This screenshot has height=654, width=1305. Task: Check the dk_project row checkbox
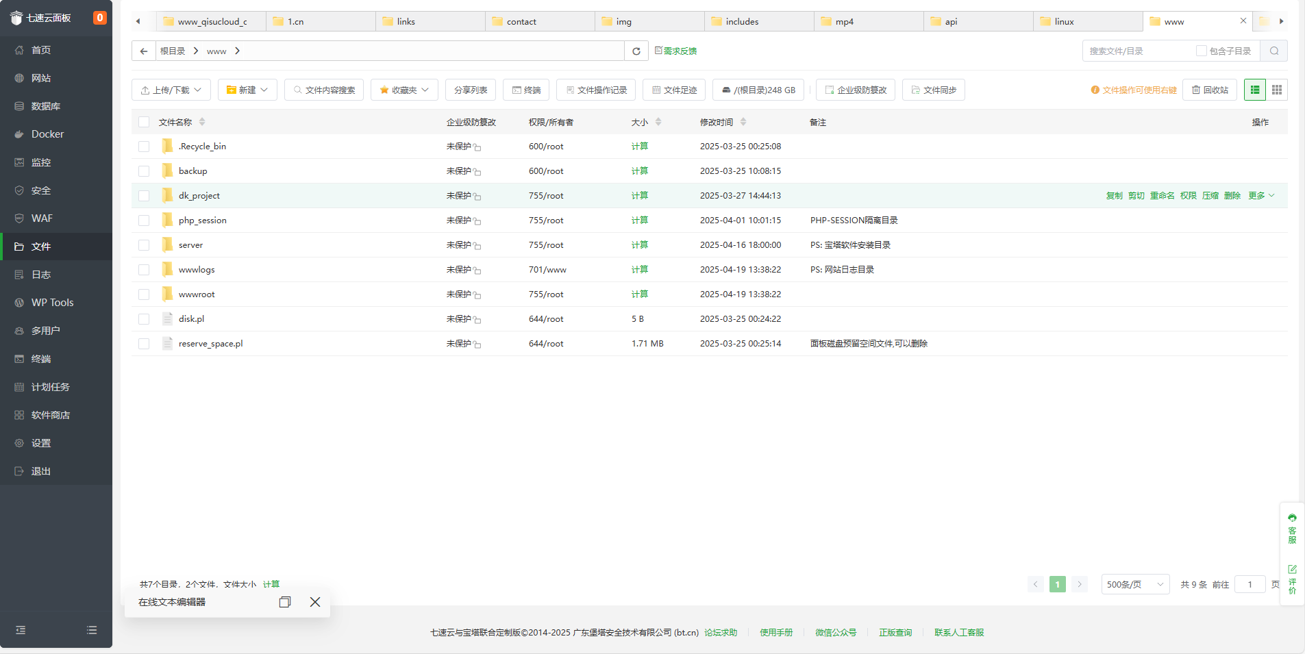tap(144, 196)
